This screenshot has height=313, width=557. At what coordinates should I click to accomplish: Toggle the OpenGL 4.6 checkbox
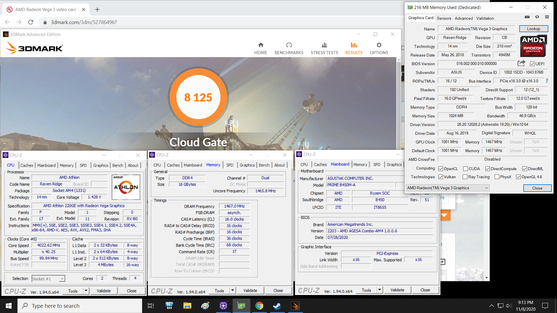(518, 177)
